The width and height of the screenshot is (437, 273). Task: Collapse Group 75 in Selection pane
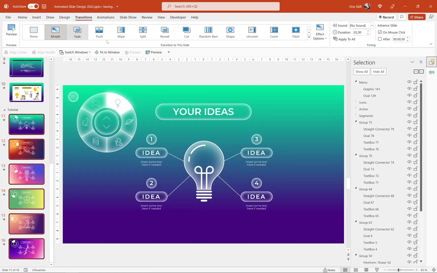coord(356,121)
